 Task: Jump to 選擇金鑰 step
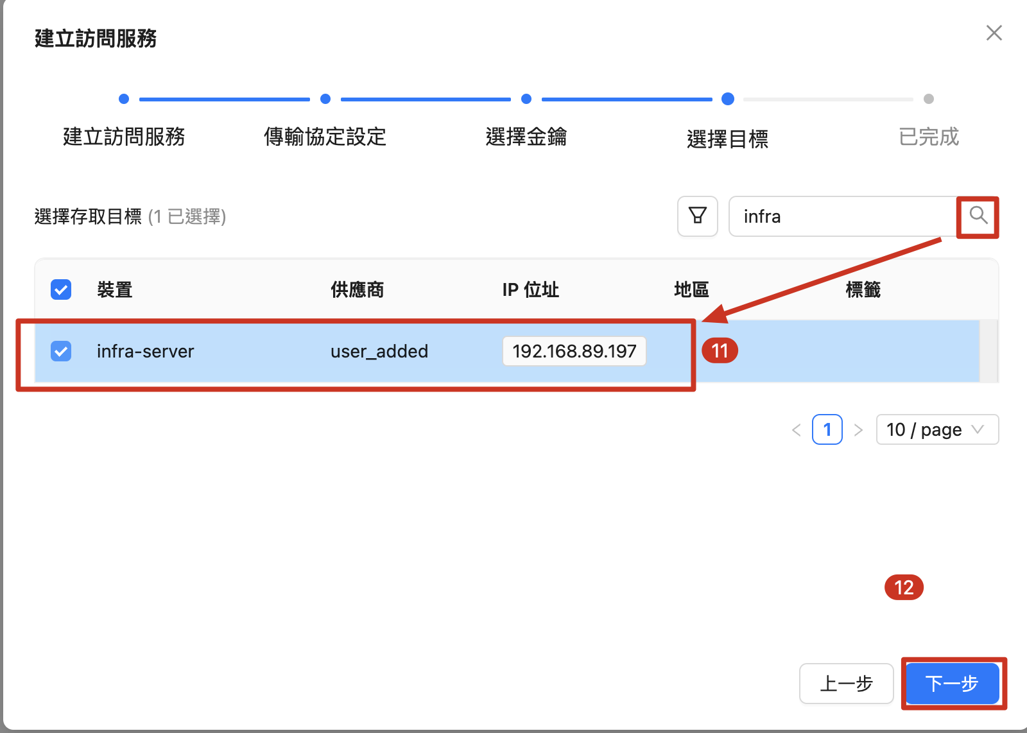pos(526,137)
